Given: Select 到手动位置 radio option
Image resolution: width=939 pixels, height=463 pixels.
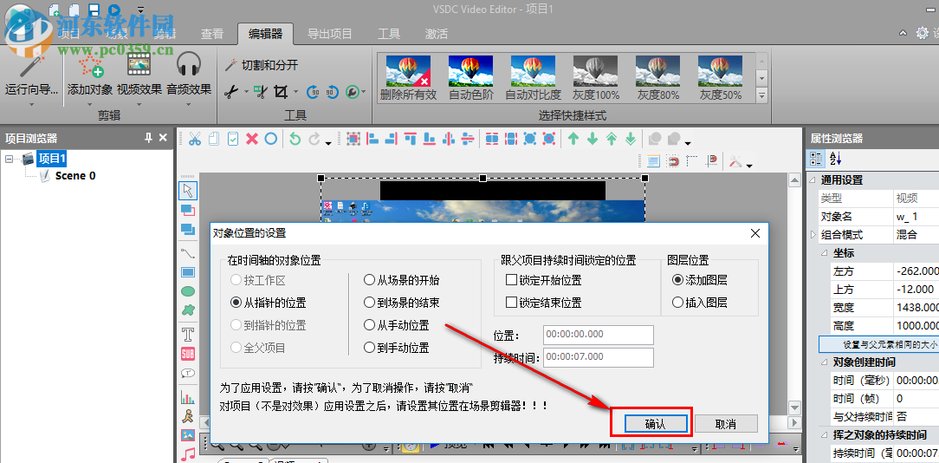Looking at the screenshot, I should [x=397, y=348].
